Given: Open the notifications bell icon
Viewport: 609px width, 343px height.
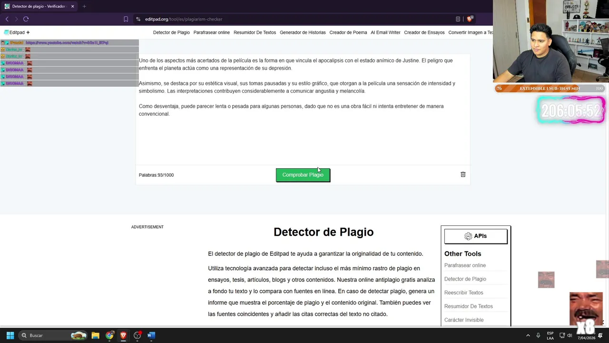Looking at the screenshot, I should click(x=600, y=335).
